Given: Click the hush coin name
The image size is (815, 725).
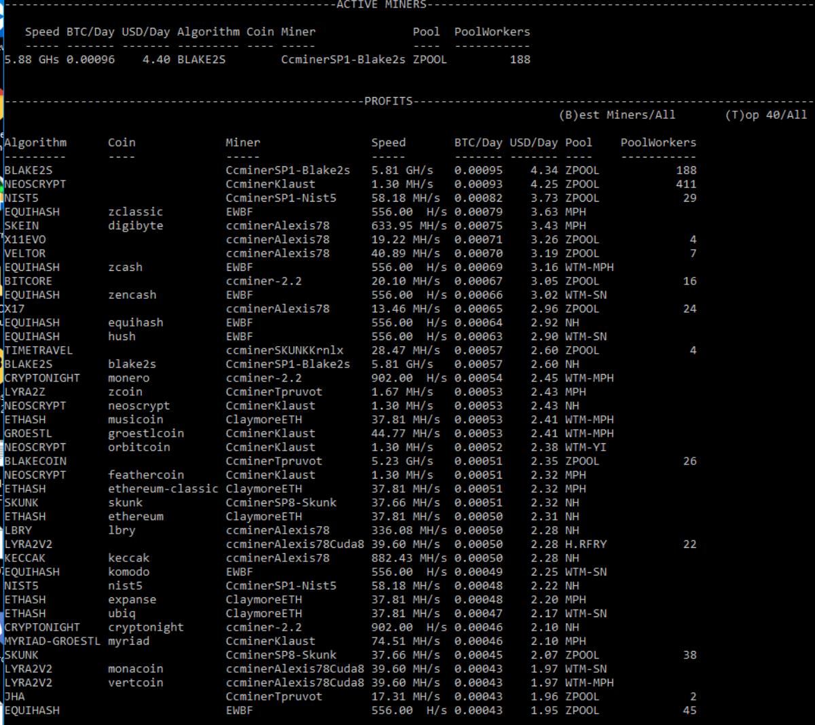Looking at the screenshot, I should (122, 337).
